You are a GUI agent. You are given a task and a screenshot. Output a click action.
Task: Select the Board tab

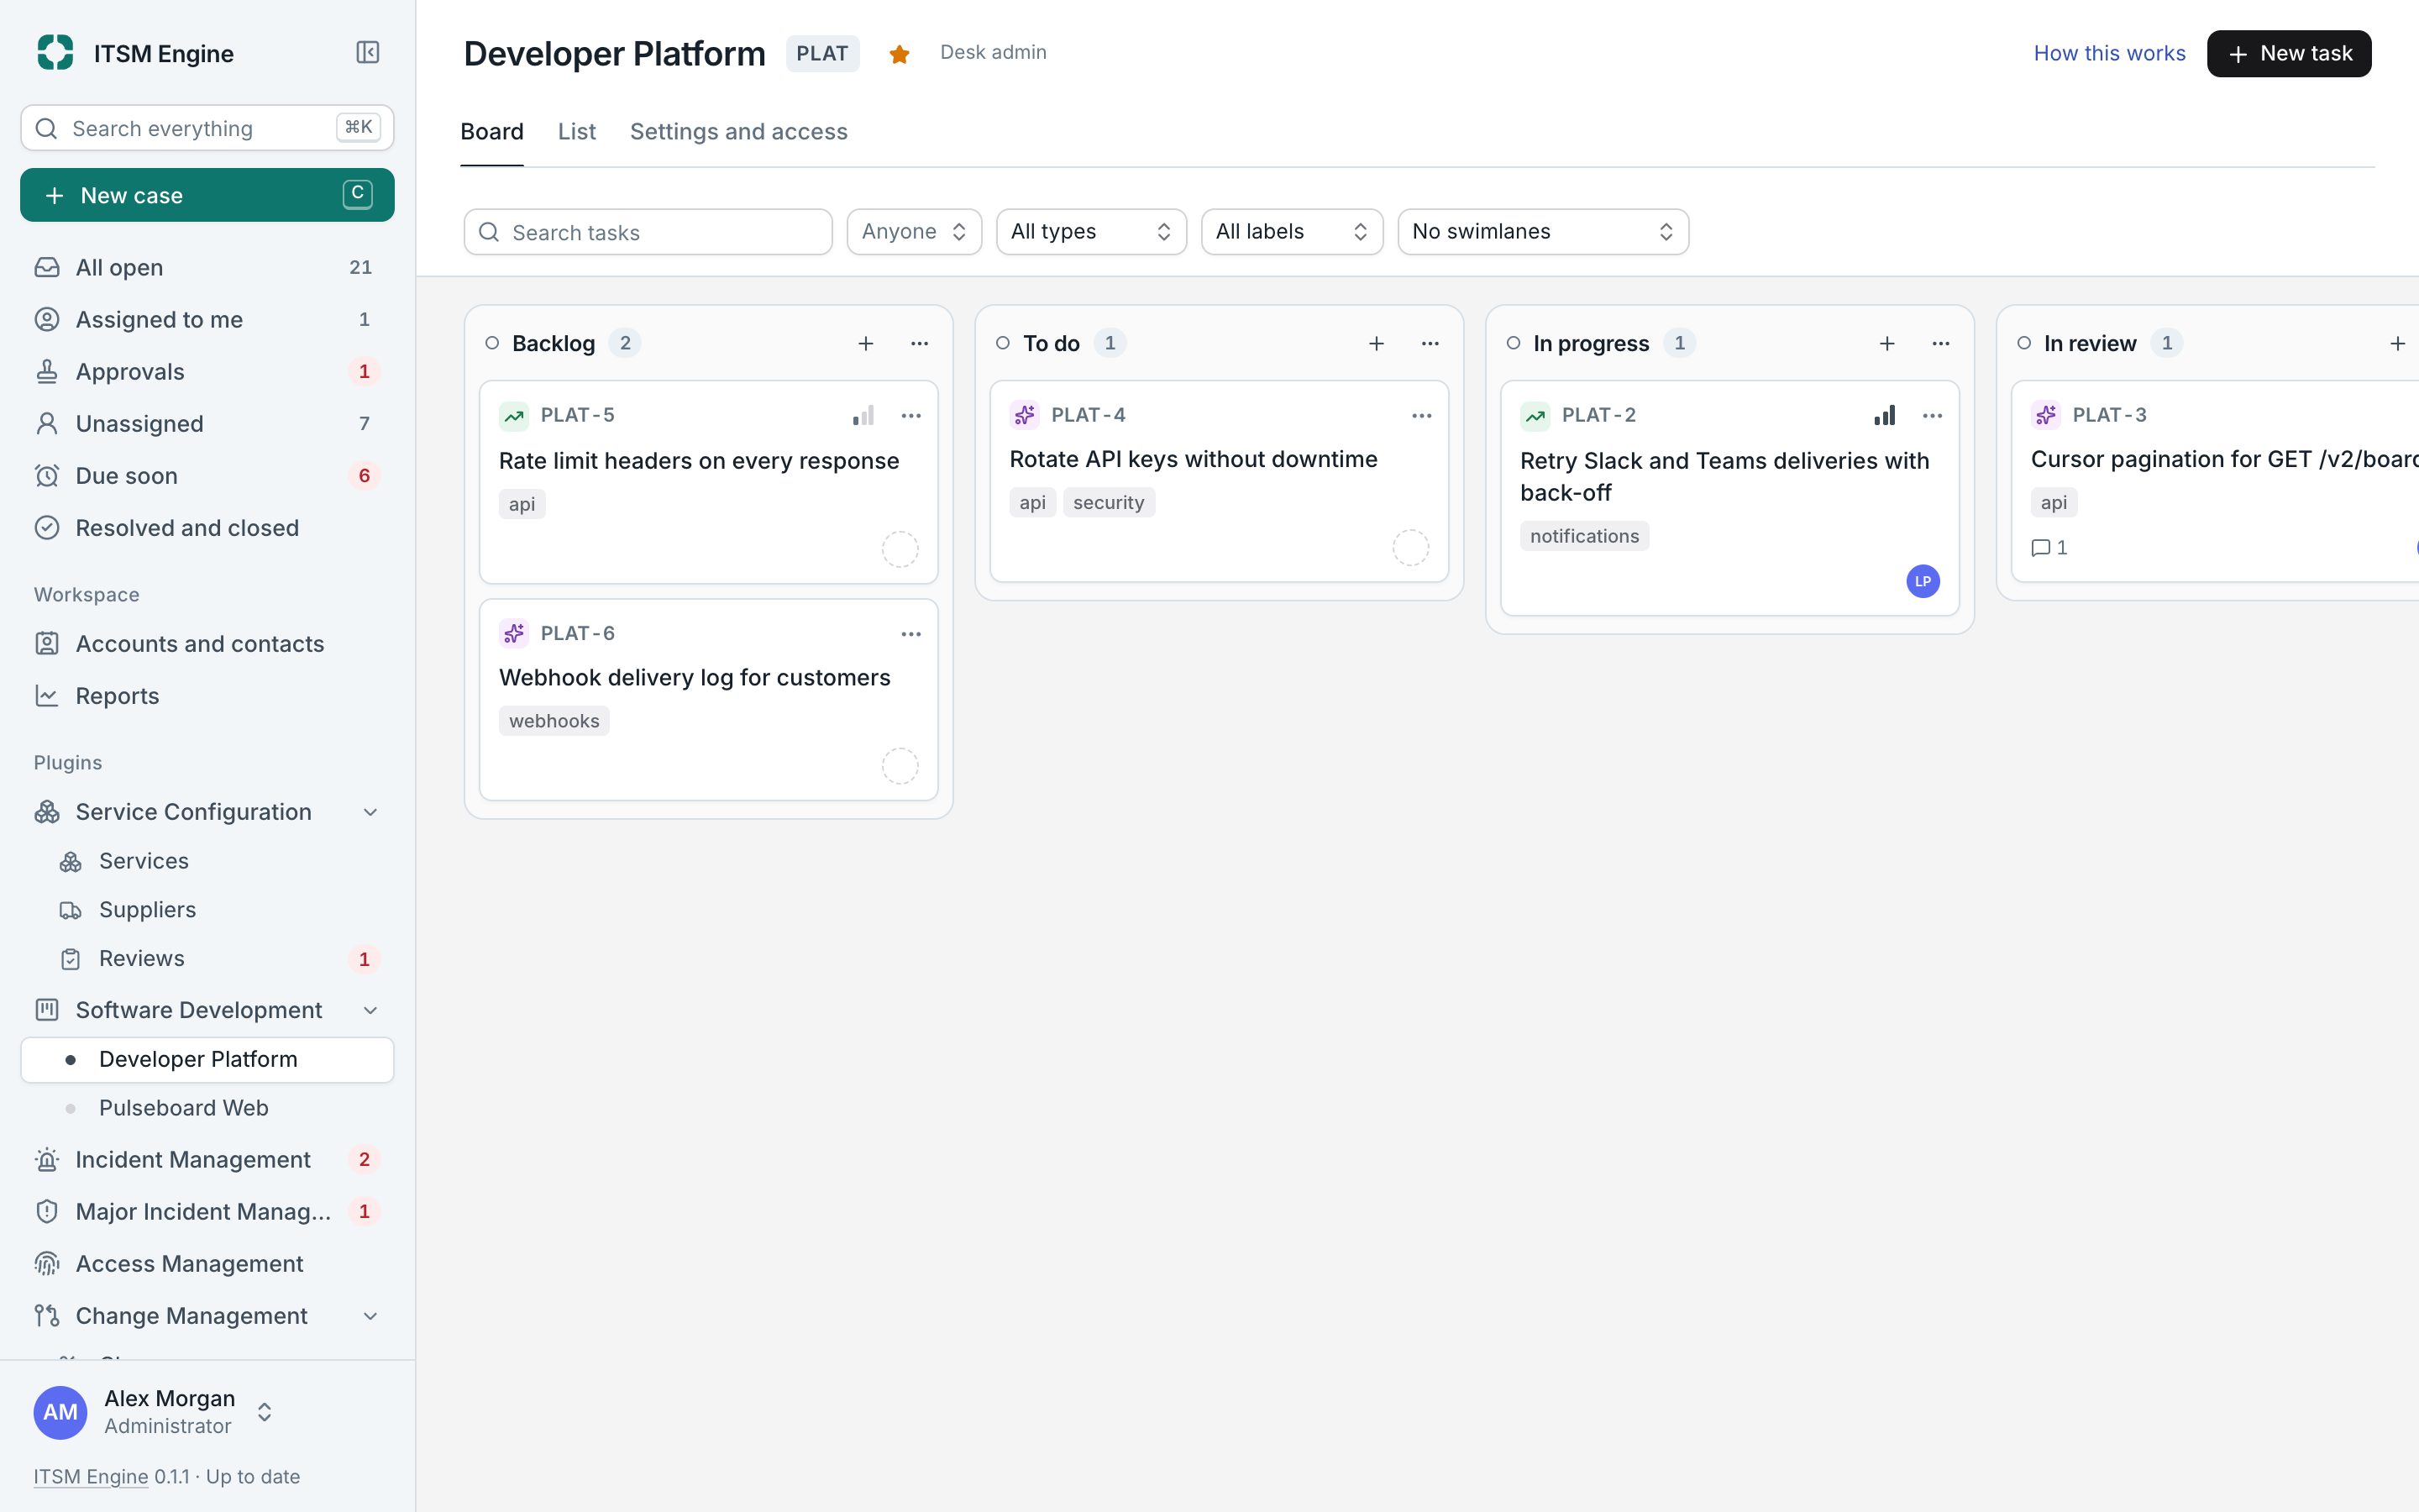pyautogui.click(x=492, y=132)
